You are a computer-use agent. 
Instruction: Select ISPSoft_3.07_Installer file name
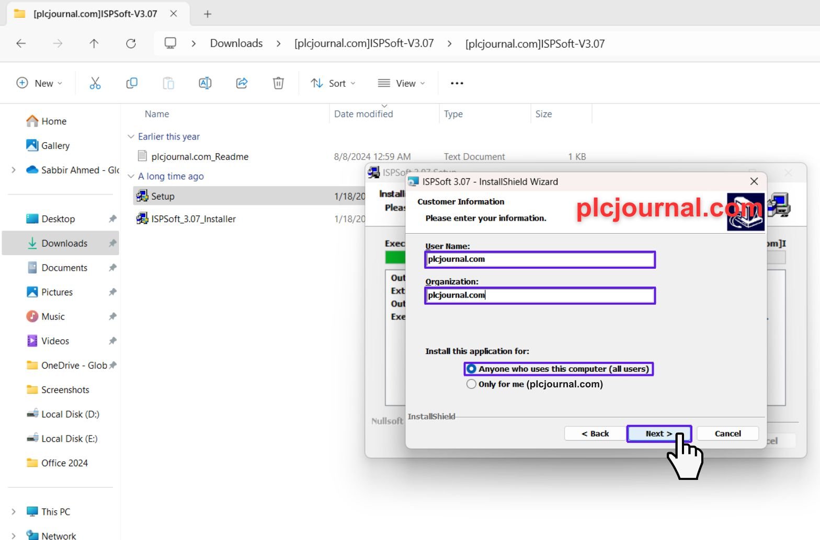click(x=193, y=219)
